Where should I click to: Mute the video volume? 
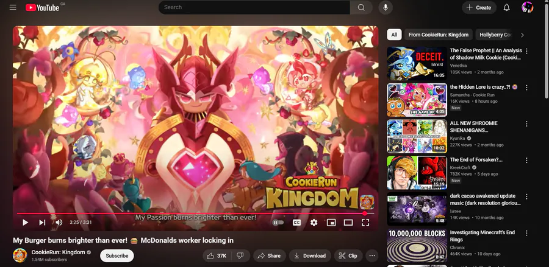point(59,223)
